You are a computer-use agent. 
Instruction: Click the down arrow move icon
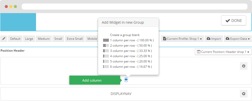[243, 66]
